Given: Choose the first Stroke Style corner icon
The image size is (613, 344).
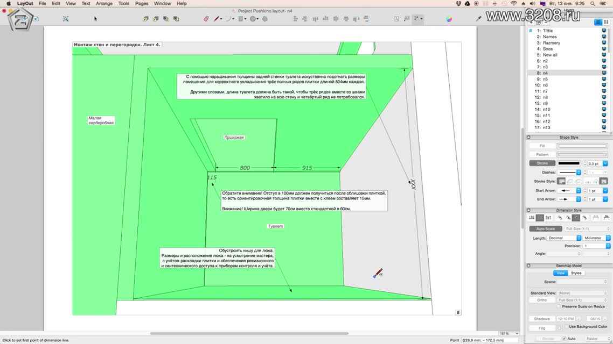Looking at the screenshot, I should [561, 181].
